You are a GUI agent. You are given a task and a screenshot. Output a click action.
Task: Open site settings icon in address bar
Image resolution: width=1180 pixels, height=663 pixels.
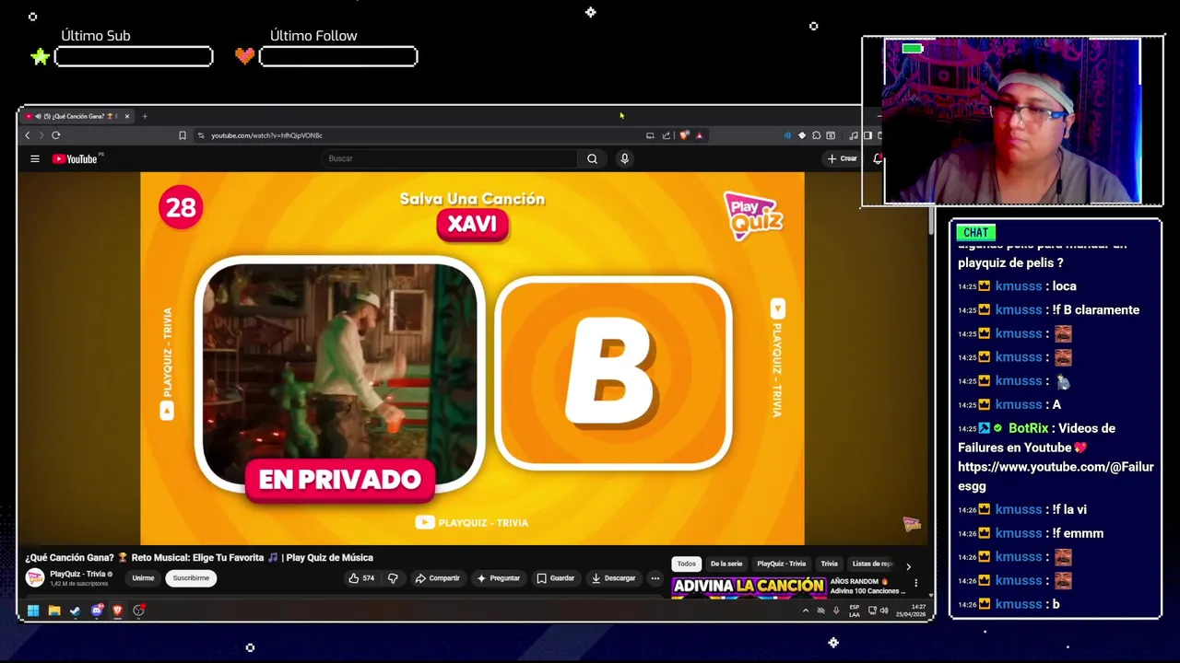pos(201,135)
